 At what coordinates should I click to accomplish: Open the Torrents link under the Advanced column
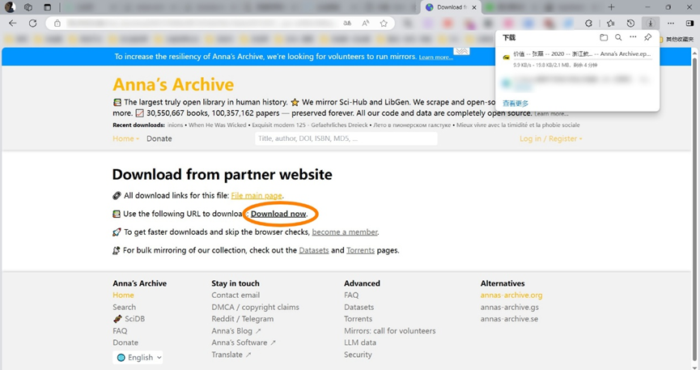[x=358, y=319]
